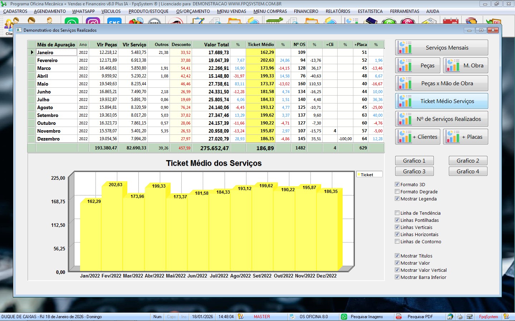This screenshot has height=321, width=515.
Task: Uncheck Mostrar Legenda option
Action: click(x=397, y=199)
